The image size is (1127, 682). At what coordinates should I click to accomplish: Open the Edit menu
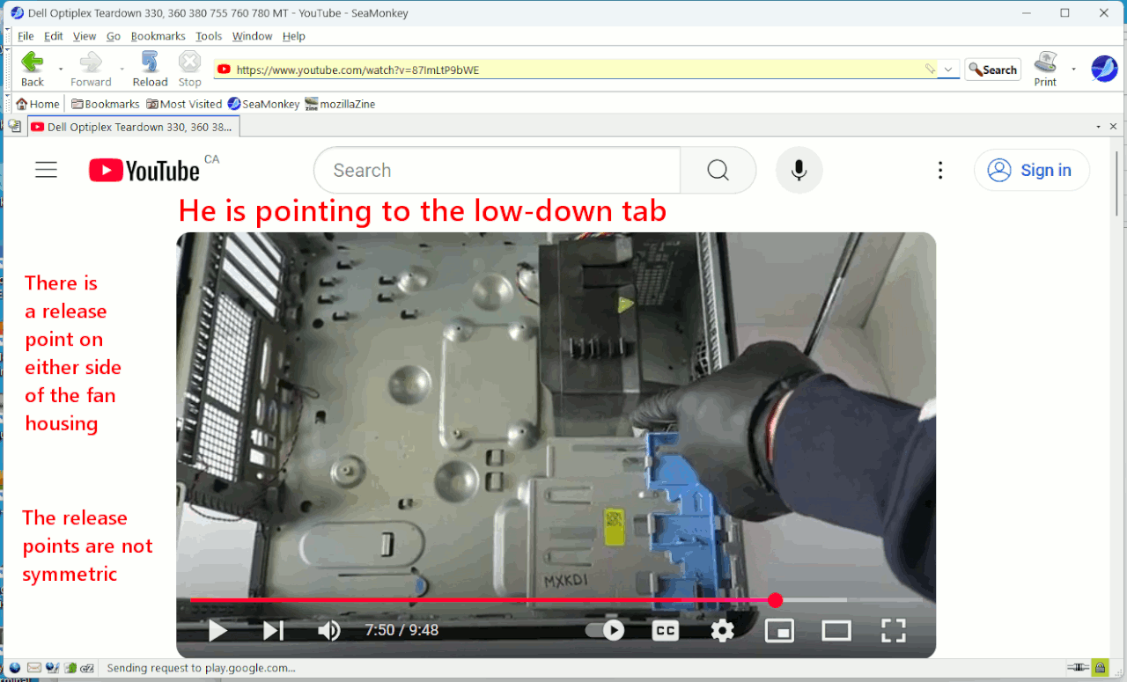54,36
